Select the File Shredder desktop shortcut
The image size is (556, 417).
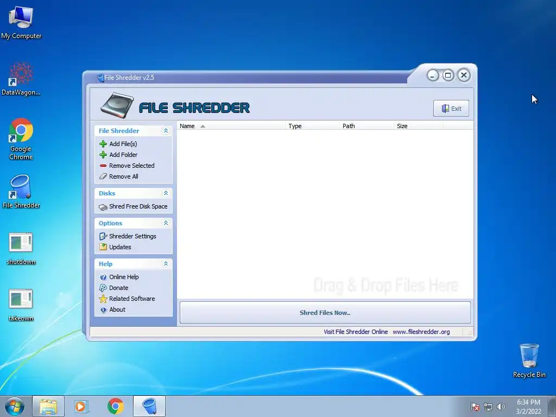(21, 192)
